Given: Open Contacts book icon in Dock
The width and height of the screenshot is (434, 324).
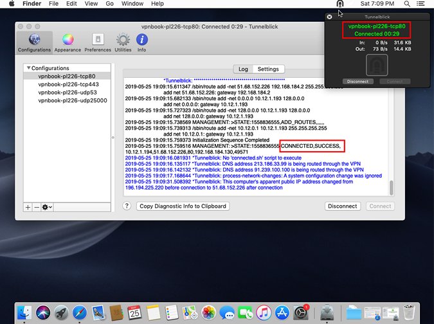Looking at the screenshot, I should tap(116, 313).
